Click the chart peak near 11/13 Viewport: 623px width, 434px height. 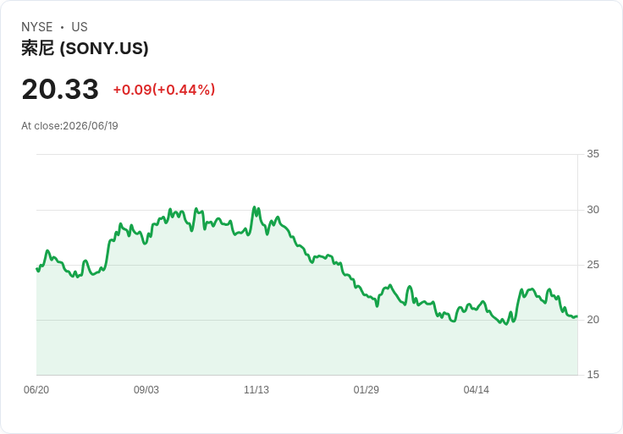pyautogui.click(x=254, y=207)
